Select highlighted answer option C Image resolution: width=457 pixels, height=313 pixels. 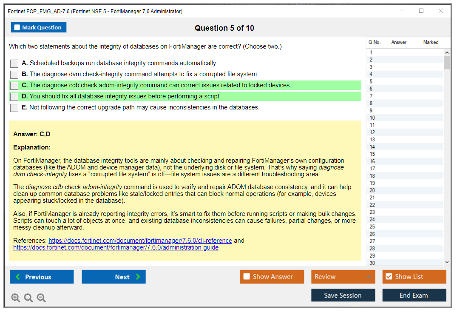tap(14, 85)
